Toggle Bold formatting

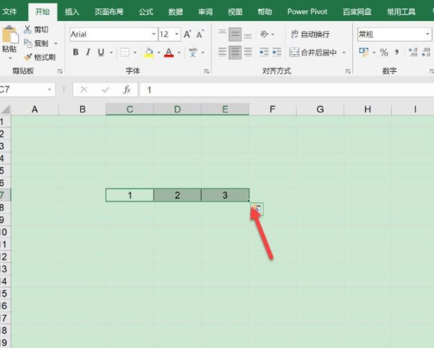click(x=75, y=52)
